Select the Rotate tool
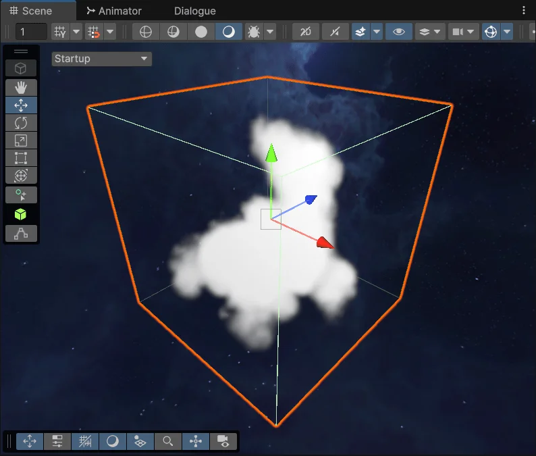536x456 pixels. [x=21, y=123]
